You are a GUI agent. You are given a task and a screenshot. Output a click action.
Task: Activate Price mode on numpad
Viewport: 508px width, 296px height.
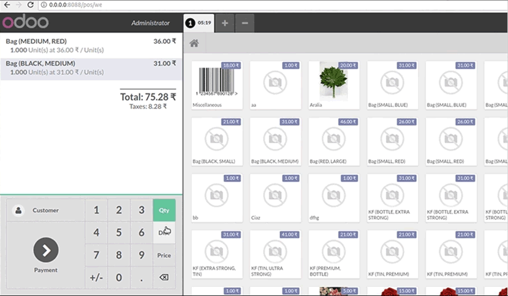[x=164, y=255]
